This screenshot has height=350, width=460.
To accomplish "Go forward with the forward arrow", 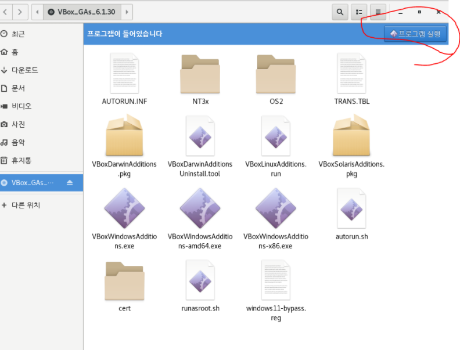I will click(x=20, y=12).
